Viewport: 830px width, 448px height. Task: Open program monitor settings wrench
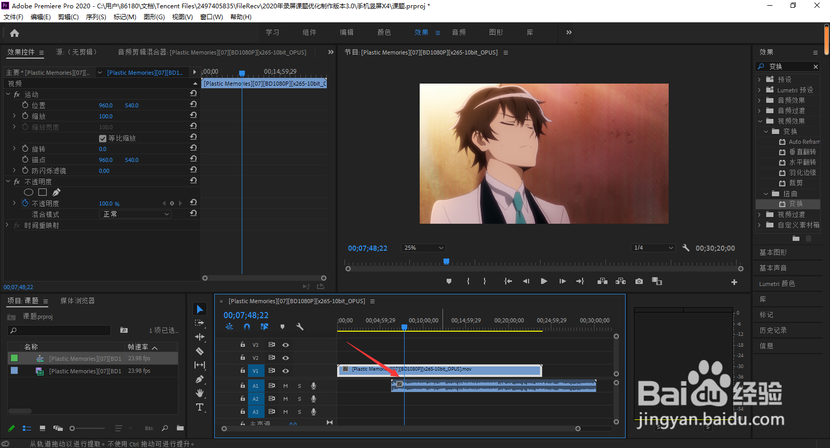pos(686,248)
